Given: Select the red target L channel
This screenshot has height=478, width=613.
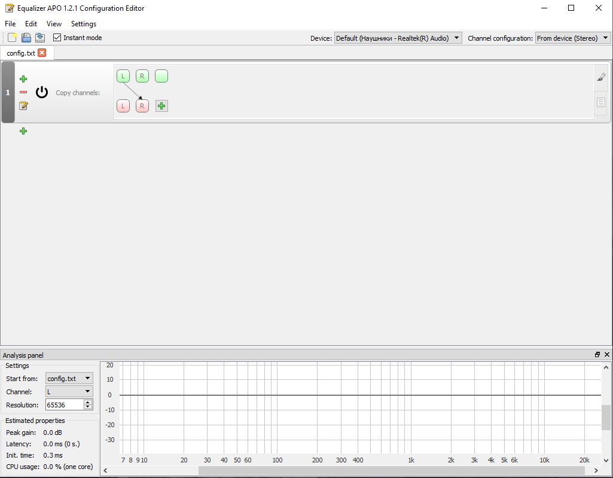Looking at the screenshot, I should pyautogui.click(x=123, y=106).
